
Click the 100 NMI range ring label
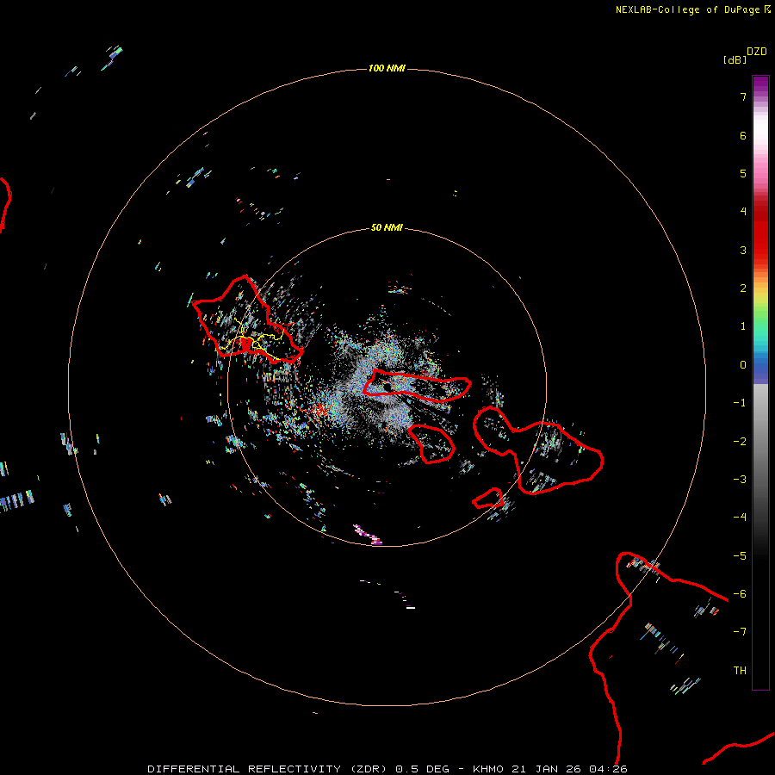tap(387, 68)
